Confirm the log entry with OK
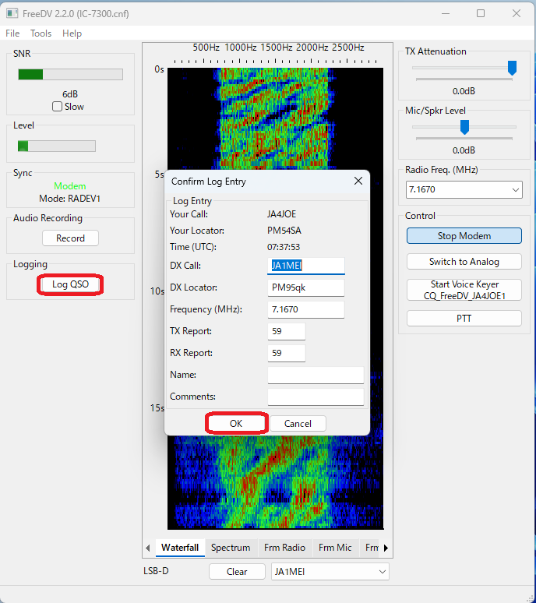 click(236, 423)
